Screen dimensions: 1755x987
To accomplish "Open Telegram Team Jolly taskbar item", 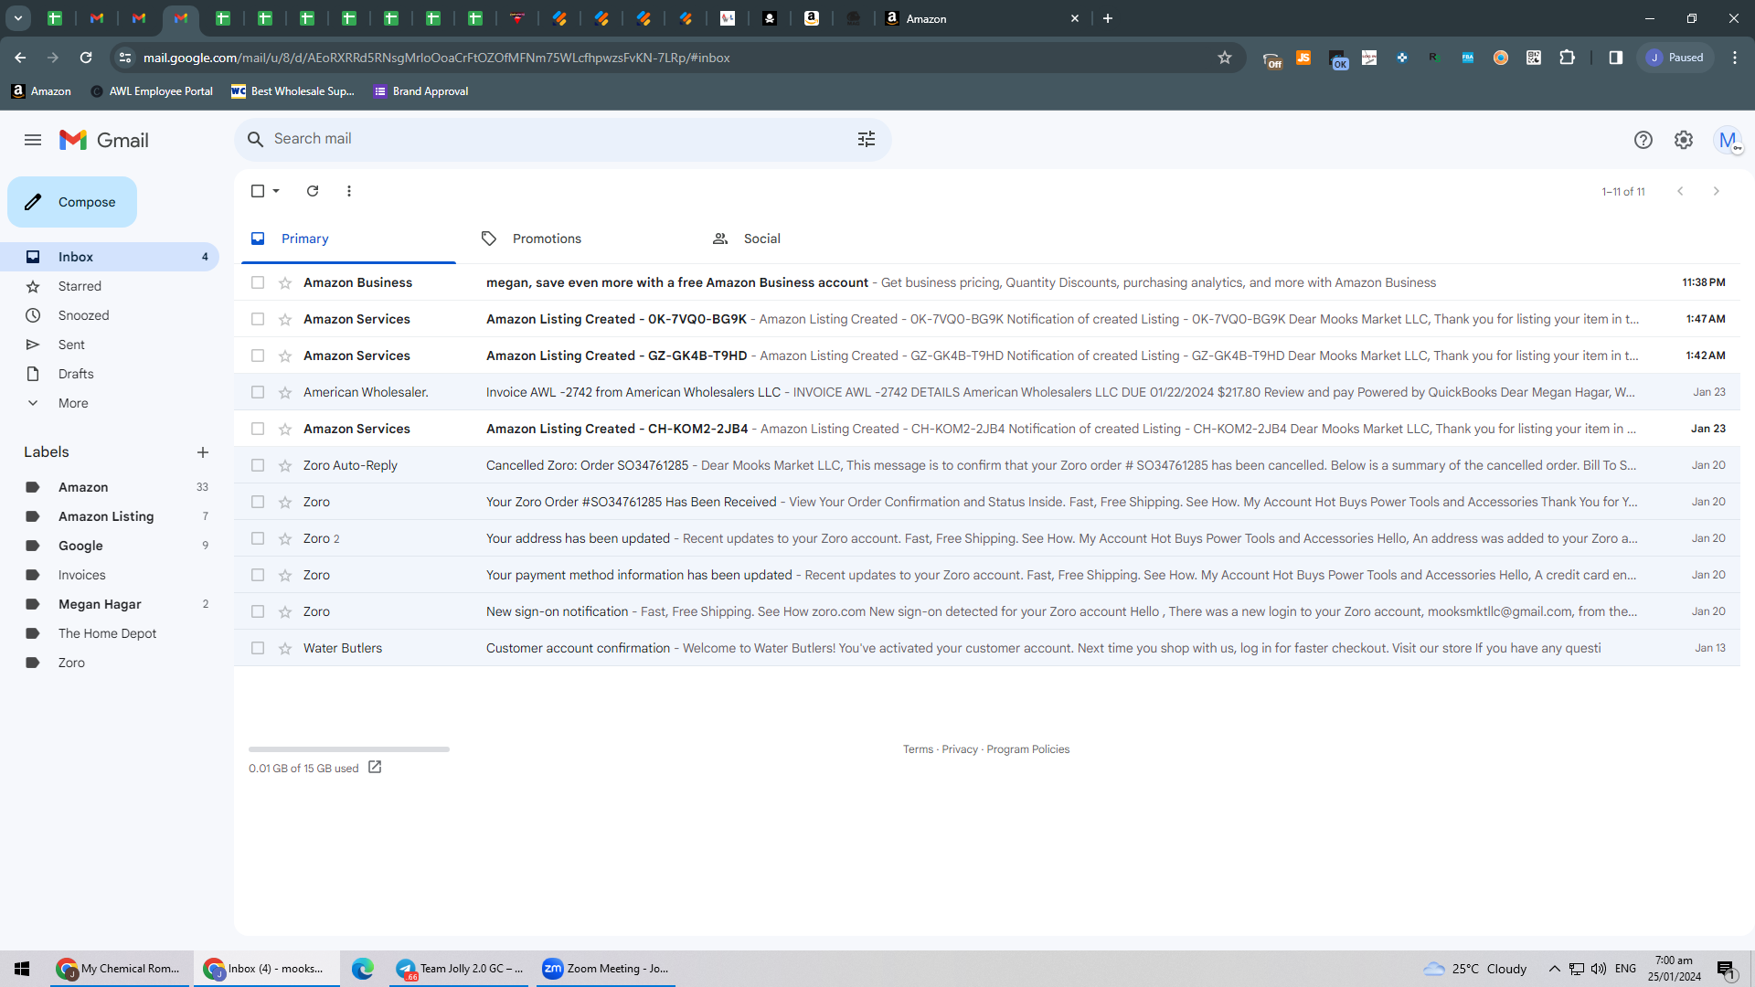I will [x=459, y=969].
